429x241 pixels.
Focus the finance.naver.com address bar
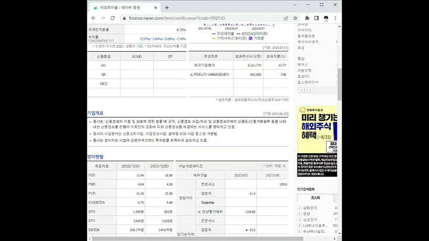pyautogui.click(x=201, y=18)
